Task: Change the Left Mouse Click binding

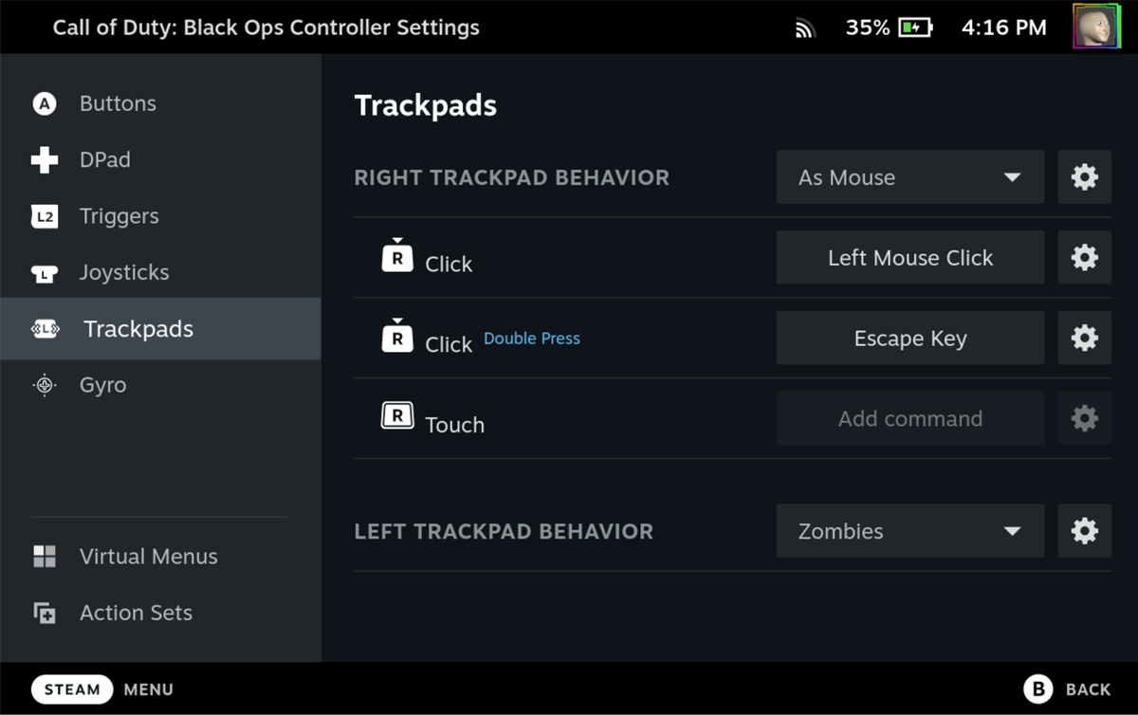Action: 909,258
